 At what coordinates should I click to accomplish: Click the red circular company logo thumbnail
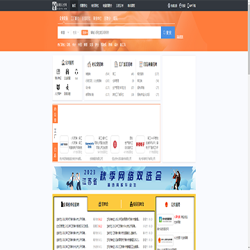[115, 144]
